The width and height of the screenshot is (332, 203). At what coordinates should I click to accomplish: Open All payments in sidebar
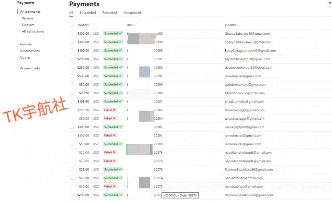click(x=30, y=12)
